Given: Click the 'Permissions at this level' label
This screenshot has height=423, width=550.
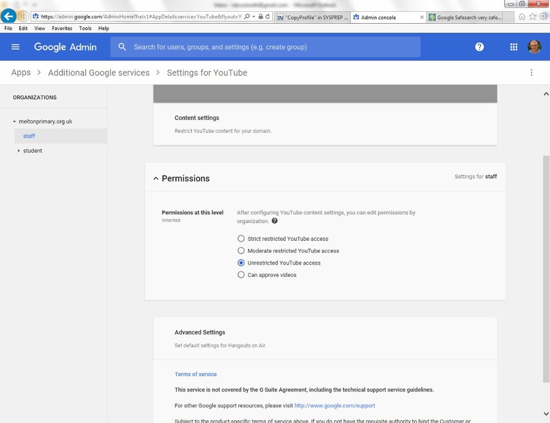Looking at the screenshot, I should [x=192, y=213].
